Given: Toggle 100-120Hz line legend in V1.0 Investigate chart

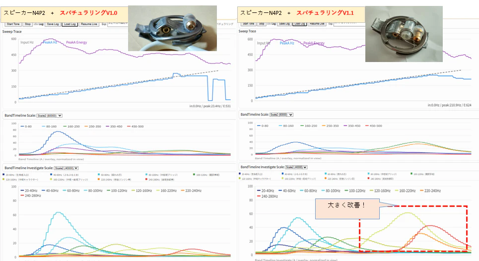Looking at the screenshot, I should click(117, 191).
